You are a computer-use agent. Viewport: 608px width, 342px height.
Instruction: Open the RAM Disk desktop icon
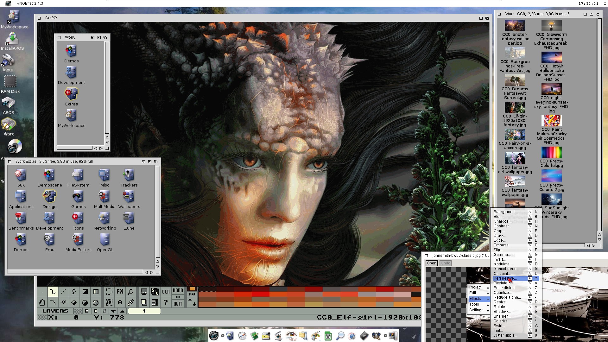point(10,84)
